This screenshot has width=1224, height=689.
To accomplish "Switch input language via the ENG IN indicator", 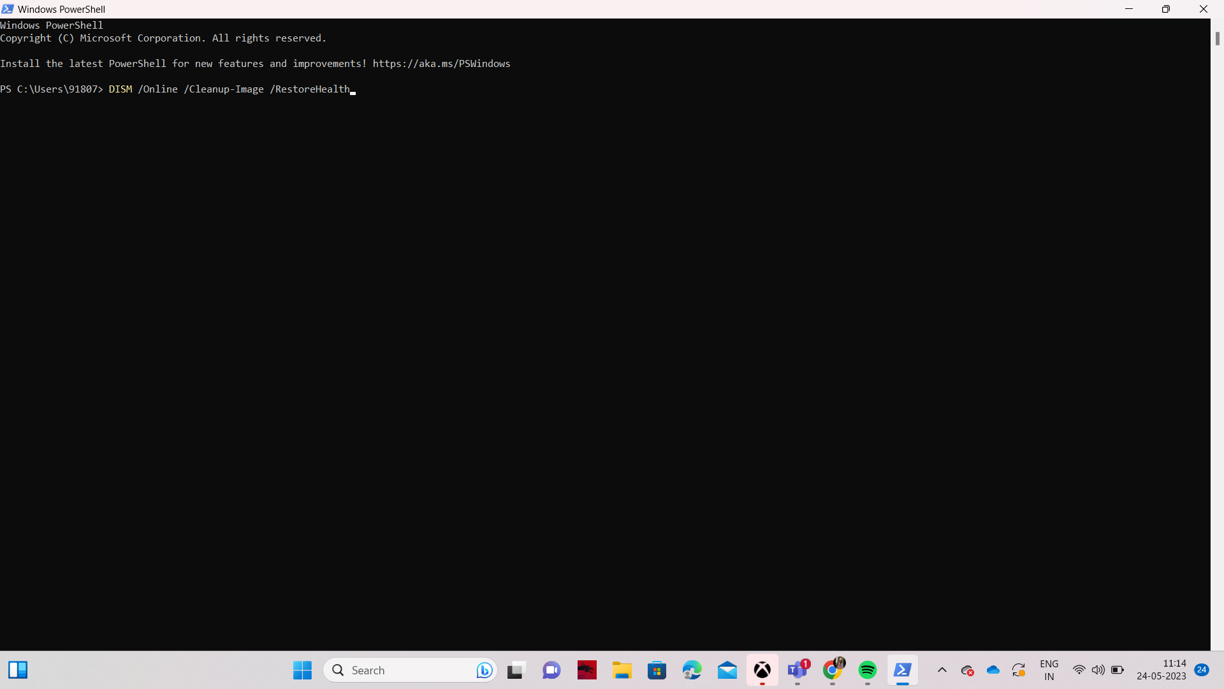I will (1049, 670).
